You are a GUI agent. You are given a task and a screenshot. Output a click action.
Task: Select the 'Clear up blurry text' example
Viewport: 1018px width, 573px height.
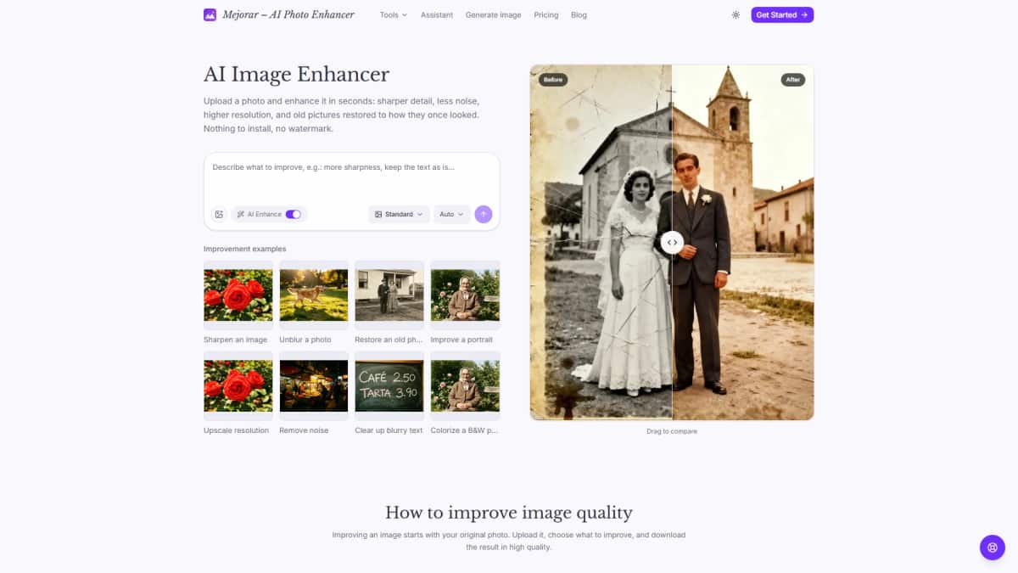coord(389,393)
